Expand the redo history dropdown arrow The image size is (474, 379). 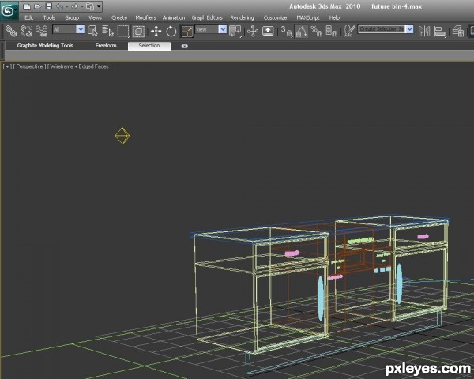(81, 6)
